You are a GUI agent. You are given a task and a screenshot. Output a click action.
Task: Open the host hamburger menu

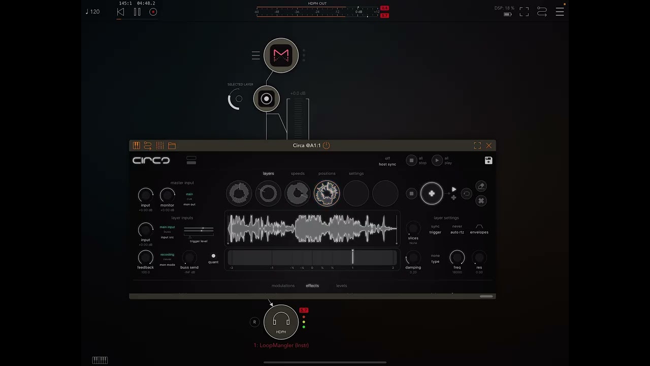pos(560,12)
